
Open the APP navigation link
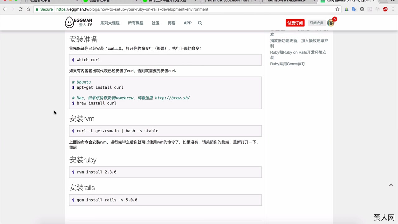coord(187,23)
